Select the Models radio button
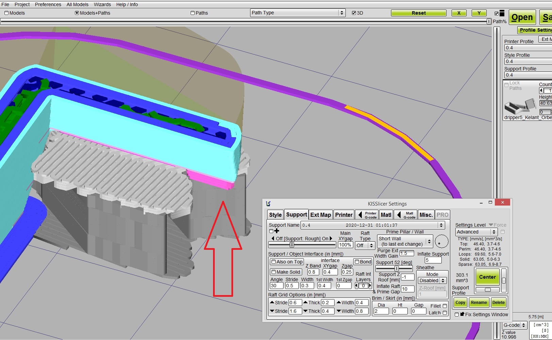Viewport: 552px width, 340px height. coord(6,13)
